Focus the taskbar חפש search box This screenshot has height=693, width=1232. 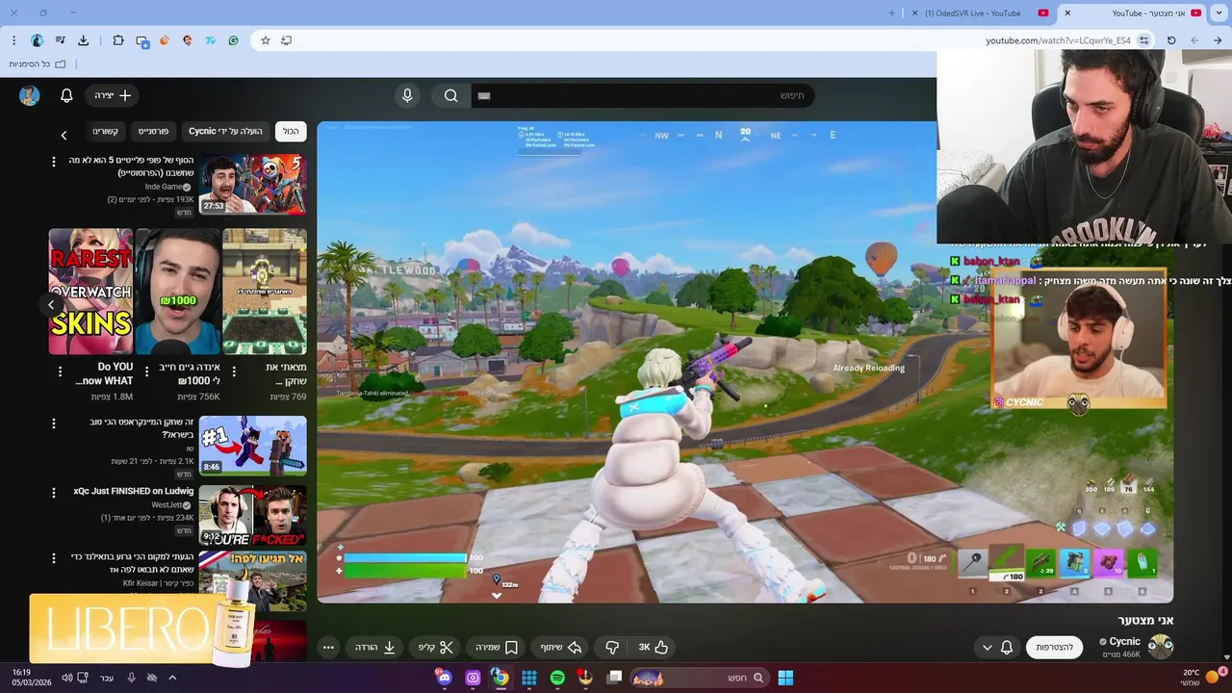pyautogui.click(x=701, y=678)
